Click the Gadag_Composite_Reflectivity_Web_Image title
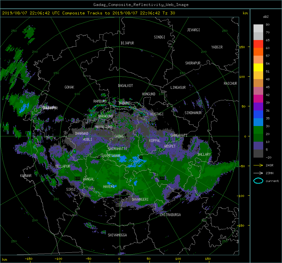Image resolution: width=282 pixels, height=263 pixels. tap(141, 5)
